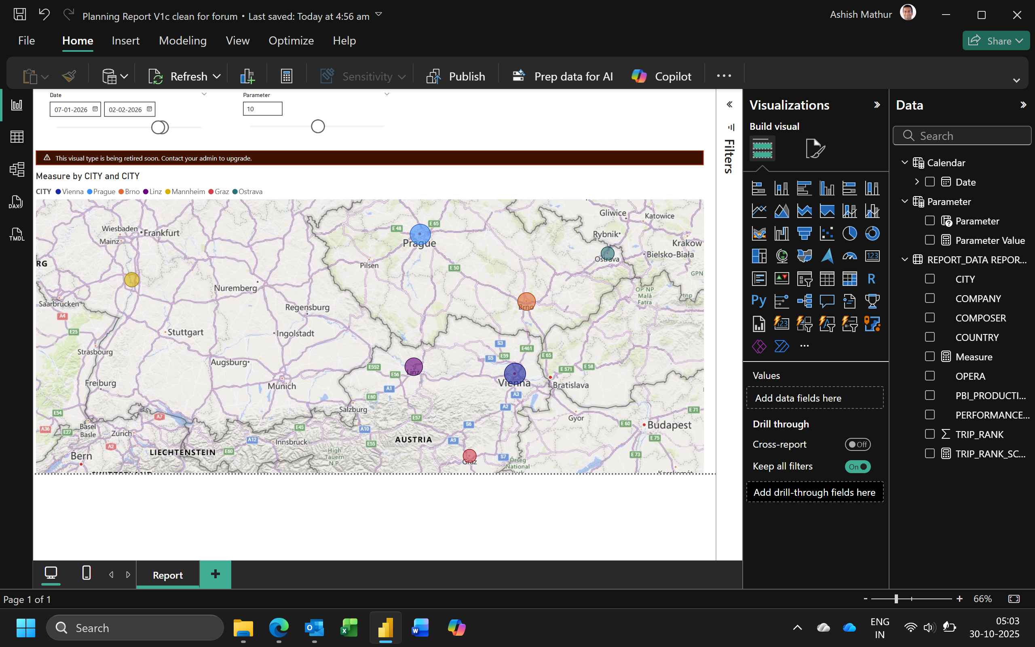Collapse the Calendar table in Data pane
The height and width of the screenshot is (647, 1035).
coord(904,163)
